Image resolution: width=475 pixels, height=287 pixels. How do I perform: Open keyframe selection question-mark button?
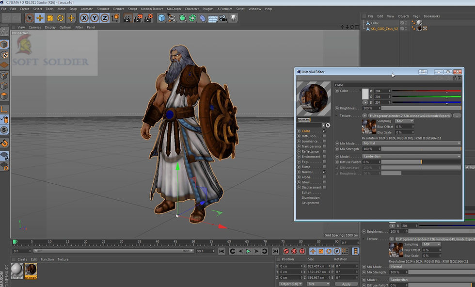click(x=302, y=251)
